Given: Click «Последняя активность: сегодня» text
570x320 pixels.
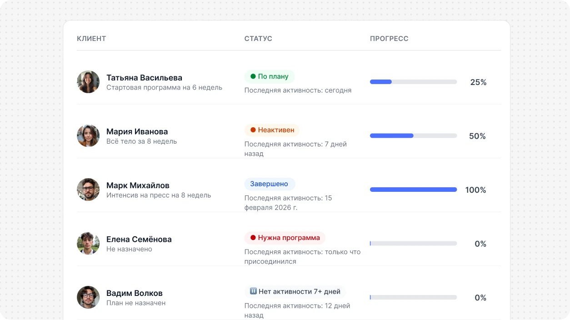Looking at the screenshot, I should [298, 90].
